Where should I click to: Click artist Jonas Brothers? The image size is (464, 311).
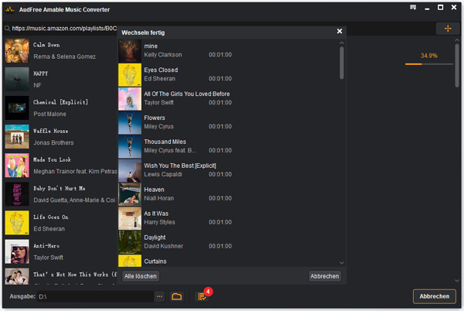tap(53, 142)
